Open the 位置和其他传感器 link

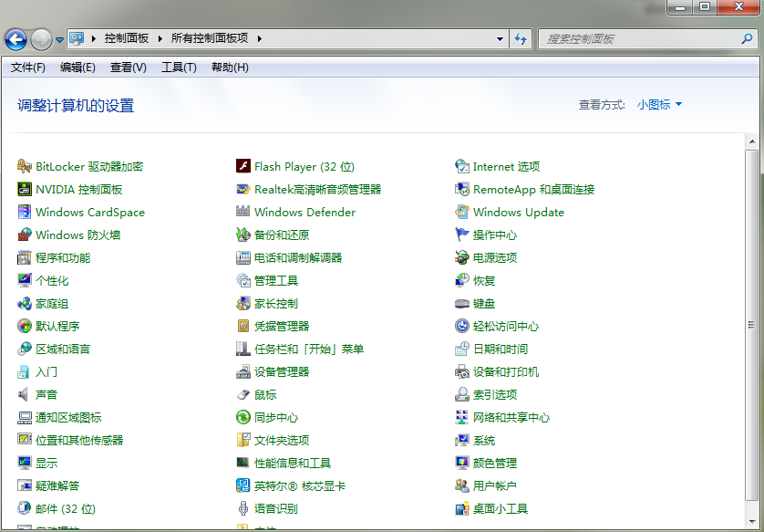(79, 441)
